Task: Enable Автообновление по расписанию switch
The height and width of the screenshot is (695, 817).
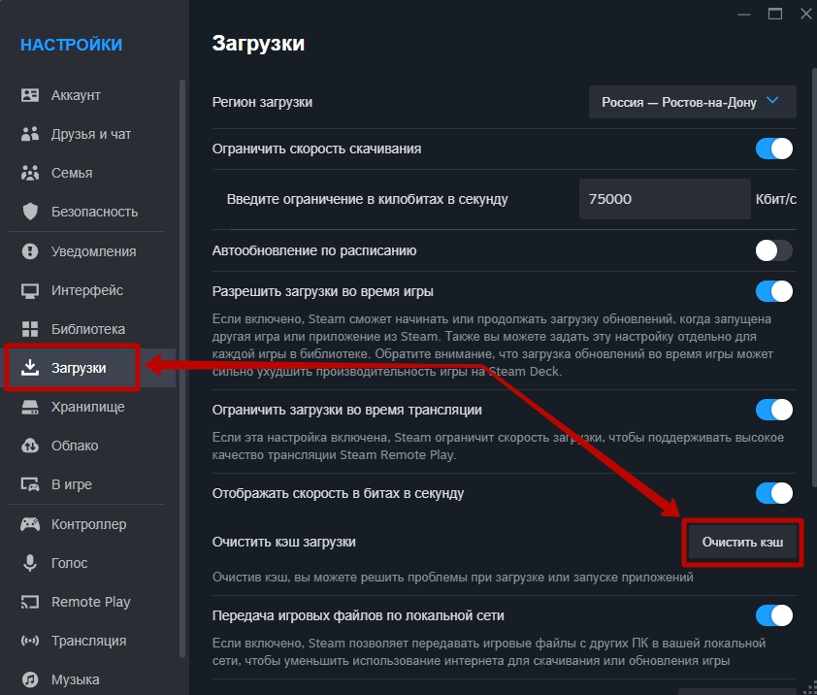Action: point(773,250)
